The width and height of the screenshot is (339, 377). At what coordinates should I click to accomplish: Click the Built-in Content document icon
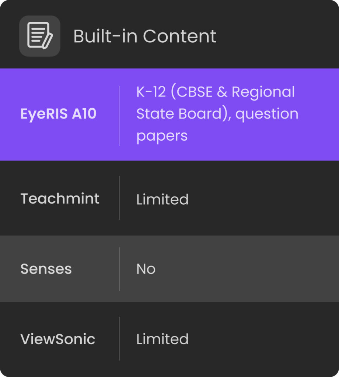coord(40,36)
